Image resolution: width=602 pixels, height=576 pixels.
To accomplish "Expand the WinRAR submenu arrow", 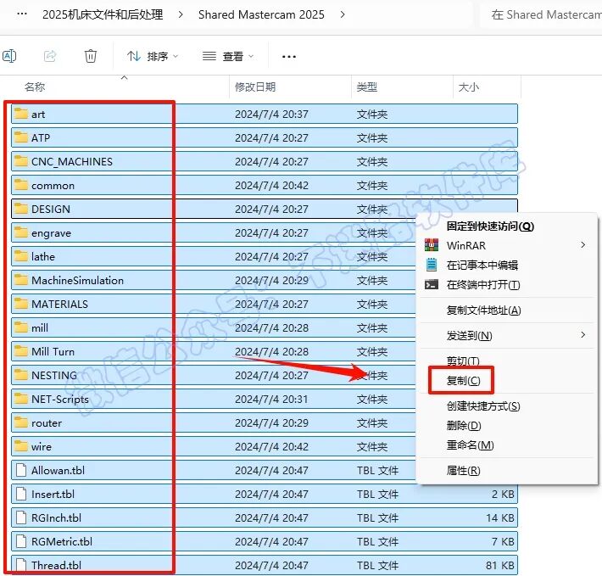I will pyautogui.click(x=582, y=244).
